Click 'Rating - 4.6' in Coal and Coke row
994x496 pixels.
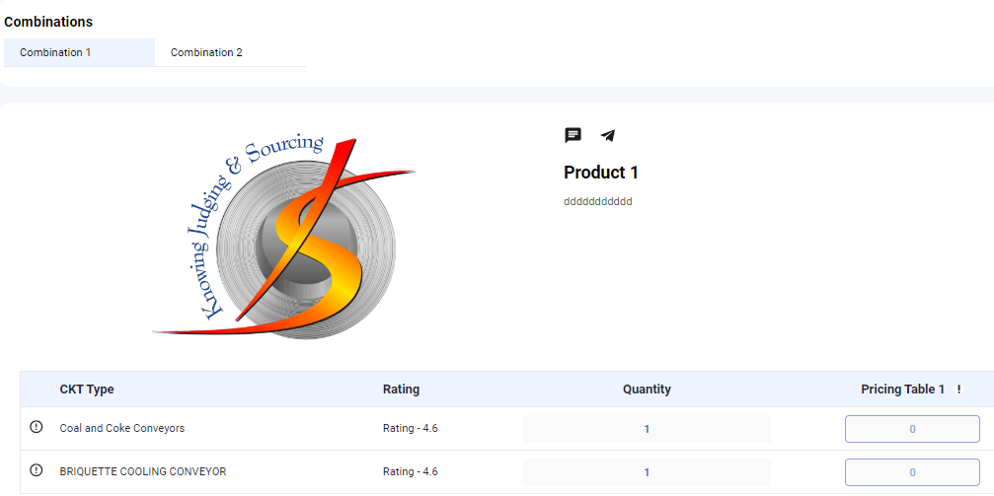click(x=411, y=428)
